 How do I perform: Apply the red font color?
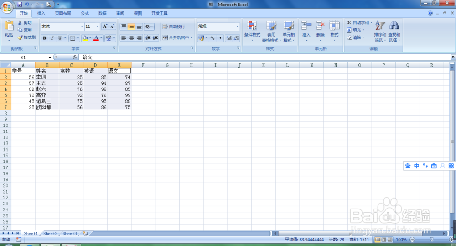96,38
